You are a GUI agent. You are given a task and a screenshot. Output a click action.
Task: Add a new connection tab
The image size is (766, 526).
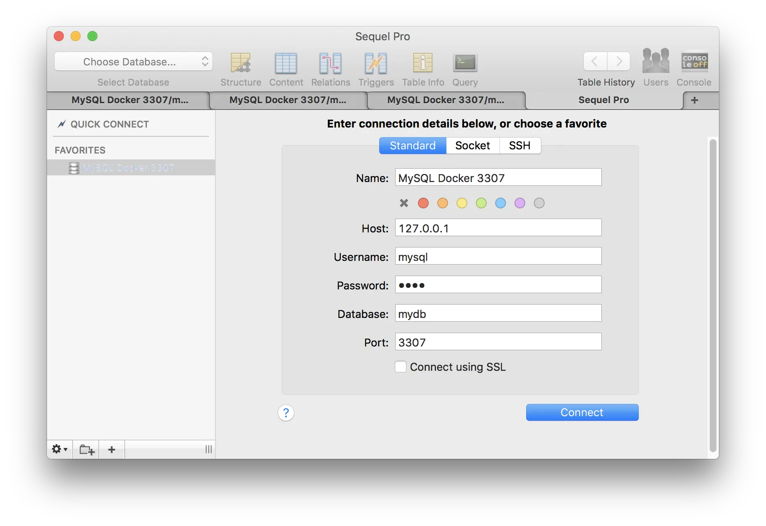(695, 100)
